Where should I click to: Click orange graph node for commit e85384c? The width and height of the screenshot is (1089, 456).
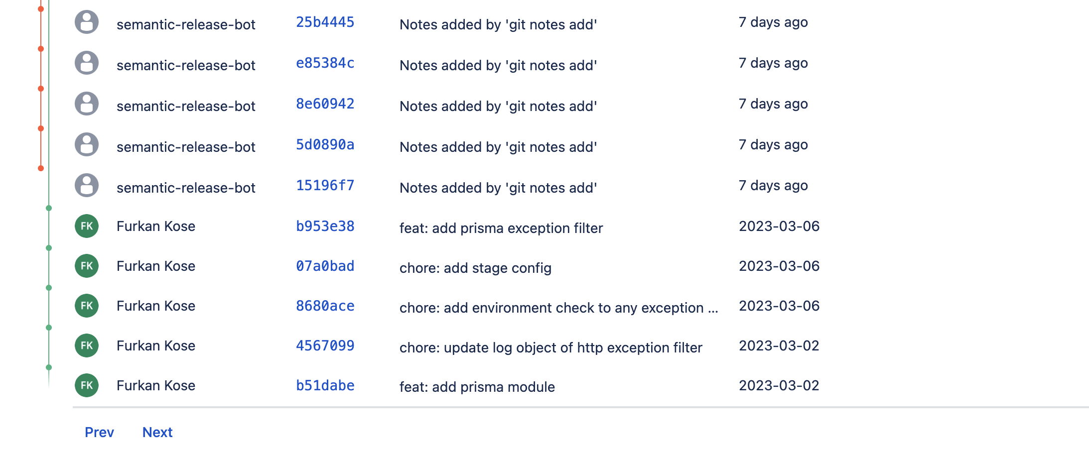click(41, 49)
